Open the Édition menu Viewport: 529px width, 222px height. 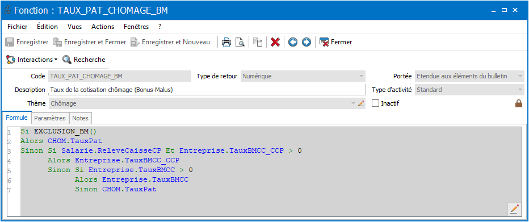(x=47, y=27)
